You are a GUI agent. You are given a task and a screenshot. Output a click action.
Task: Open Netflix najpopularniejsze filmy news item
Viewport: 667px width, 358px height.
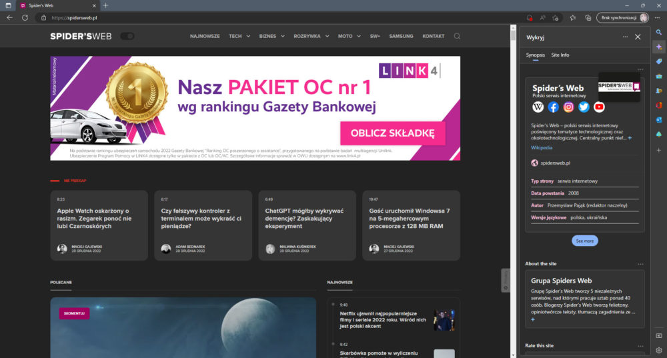[383, 320]
